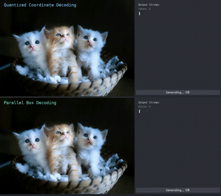This screenshot has height=196, width=221.
Task: Click the 'Parallel Box Decoding' title
Action: (30, 103)
